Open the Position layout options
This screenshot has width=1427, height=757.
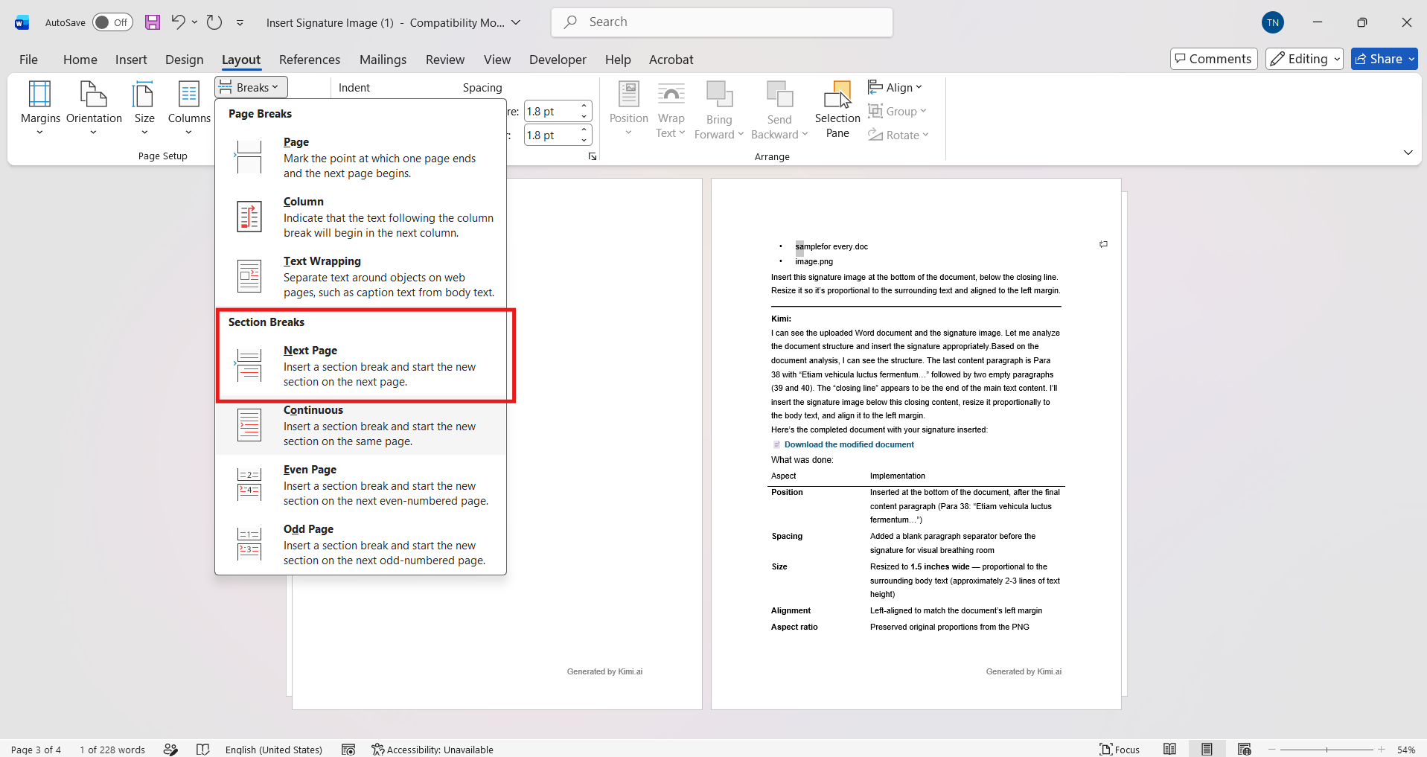629,109
